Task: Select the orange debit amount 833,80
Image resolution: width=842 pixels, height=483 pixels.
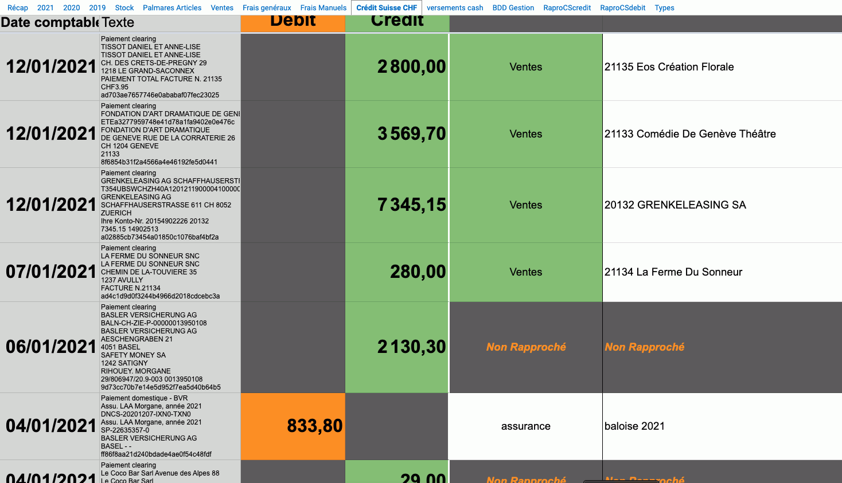Action: click(x=293, y=426)
